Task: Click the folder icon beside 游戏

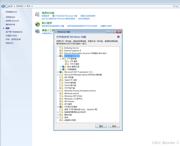Action: click(63, 118)
